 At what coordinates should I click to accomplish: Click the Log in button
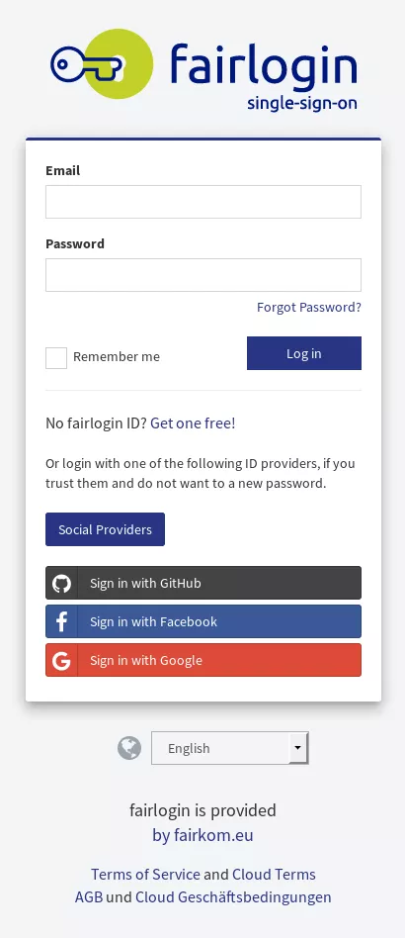[x=304, y=353]
